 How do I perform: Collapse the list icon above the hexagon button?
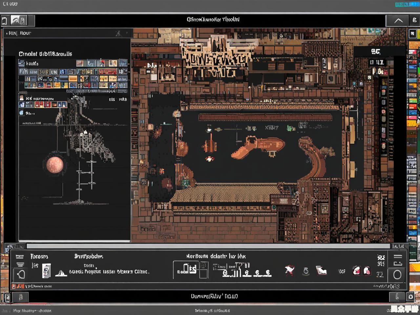pos(20,264)
